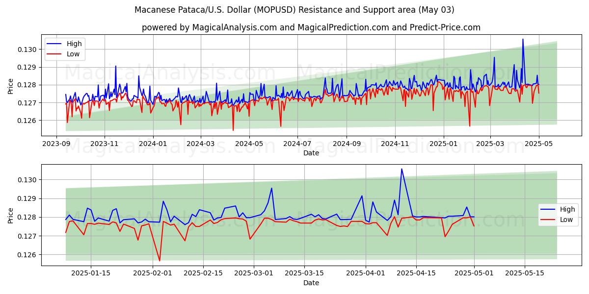Click the 2024-01 date tick on the top chart
The image size is (589, 294).
(153, 144)
